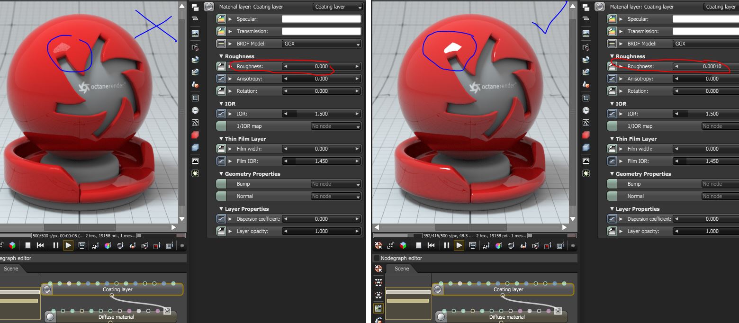The image size is (739, 323).
Task: Collapse Geometry Properties section in right panel
Action: [x=612, y=174]
